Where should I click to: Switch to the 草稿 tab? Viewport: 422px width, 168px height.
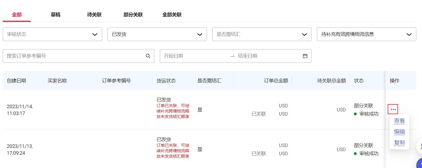[56, 15]
